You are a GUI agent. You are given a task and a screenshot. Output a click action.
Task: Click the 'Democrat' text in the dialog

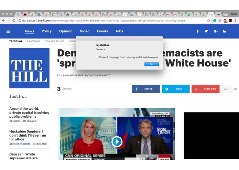100,50
